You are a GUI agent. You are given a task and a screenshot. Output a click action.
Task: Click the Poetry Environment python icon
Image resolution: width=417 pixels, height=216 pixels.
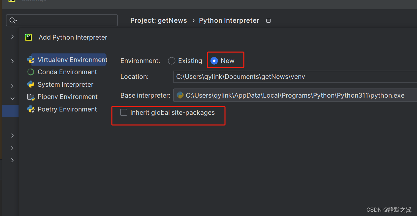click(x=31, y=109)
